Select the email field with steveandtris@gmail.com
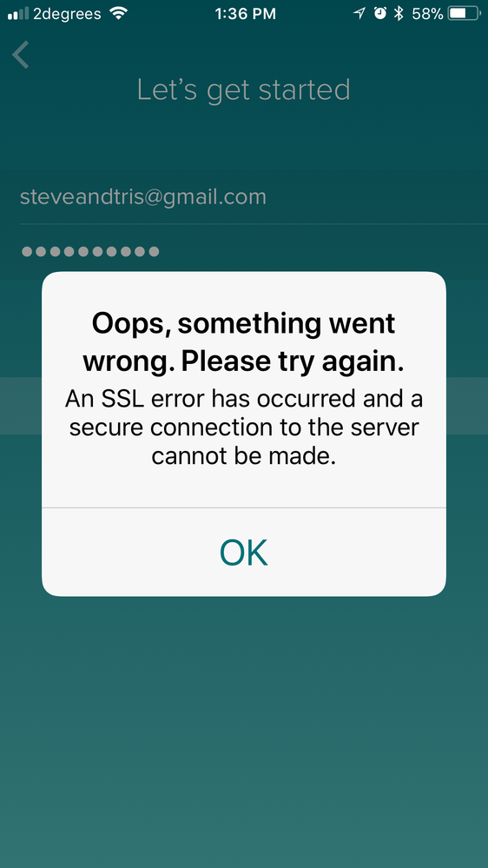The width and height of the screenshot is (488, 868). [x=244, y=196]
